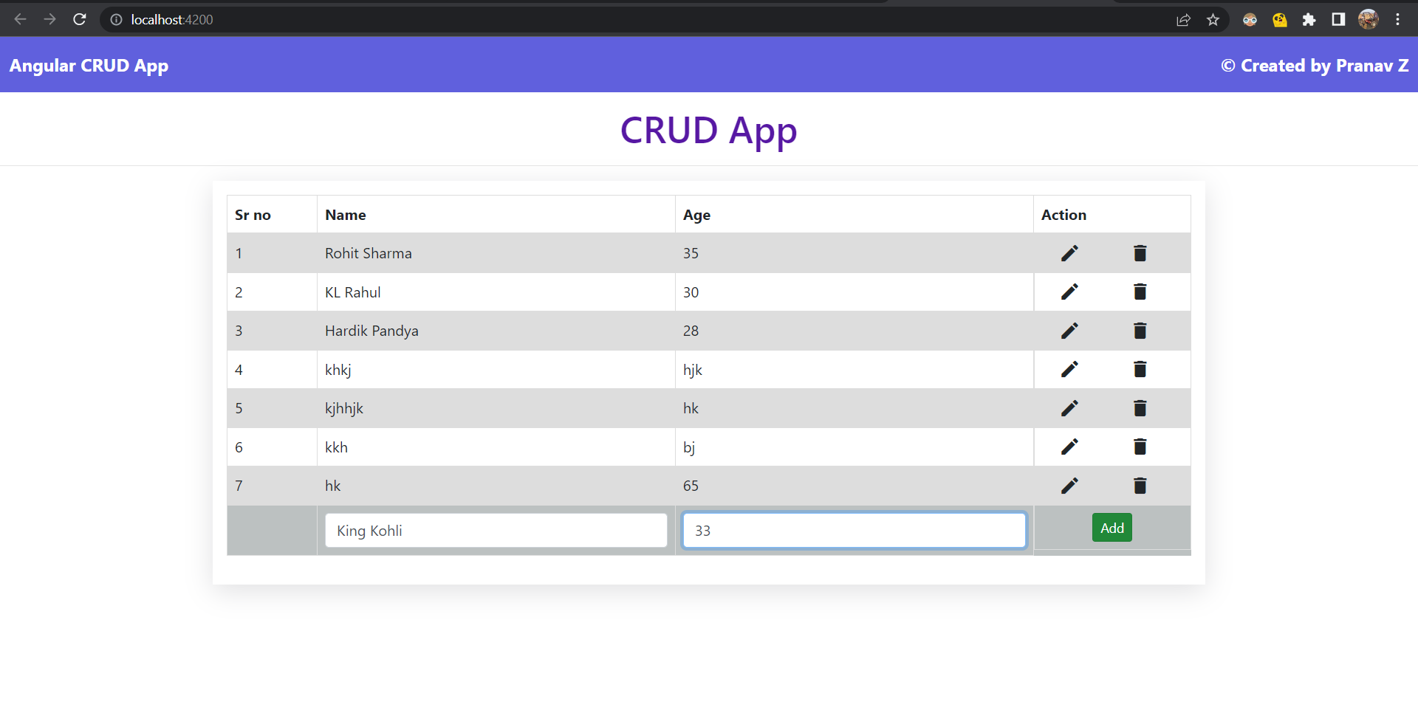
Task: Delete the Hardik Pandya row
Action: [1140, 331]
